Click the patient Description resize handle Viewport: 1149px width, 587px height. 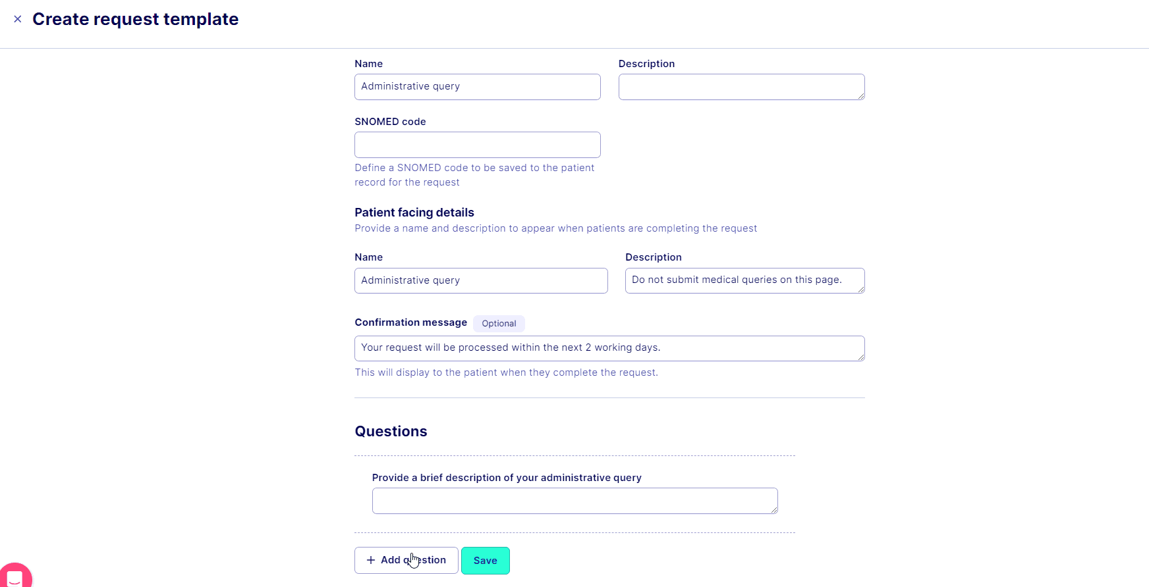[x=860, y=290]
